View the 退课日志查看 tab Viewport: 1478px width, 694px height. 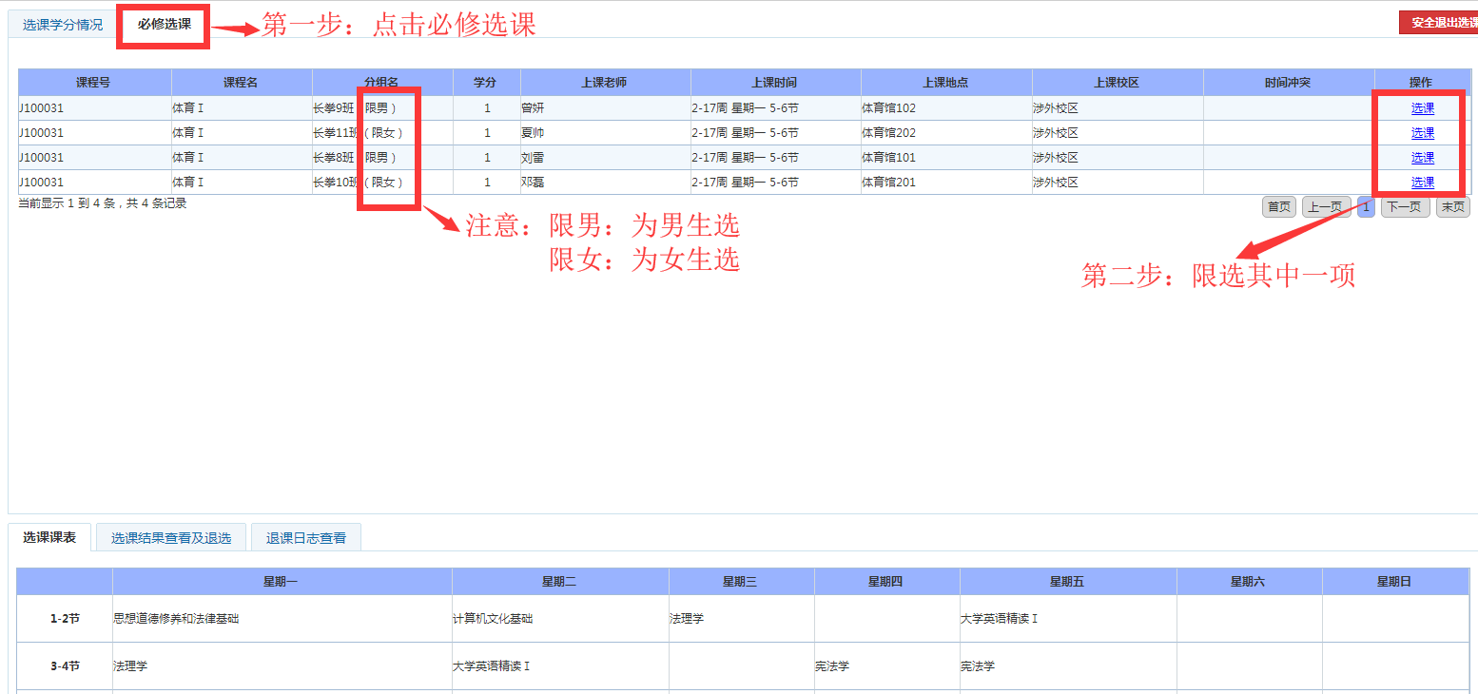coord(305,536)
